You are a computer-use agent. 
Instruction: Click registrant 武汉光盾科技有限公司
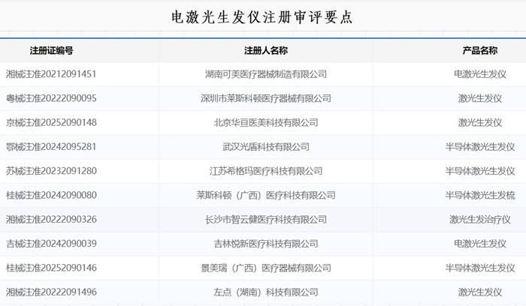pos(266,147)
